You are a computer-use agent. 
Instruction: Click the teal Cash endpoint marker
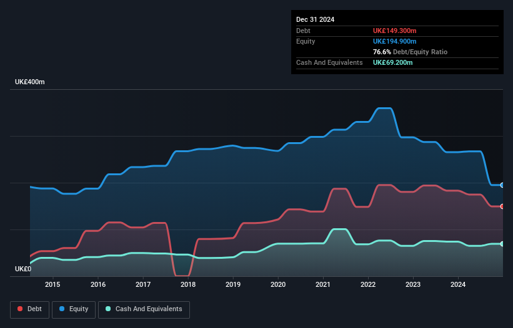[x=502, y=244]
